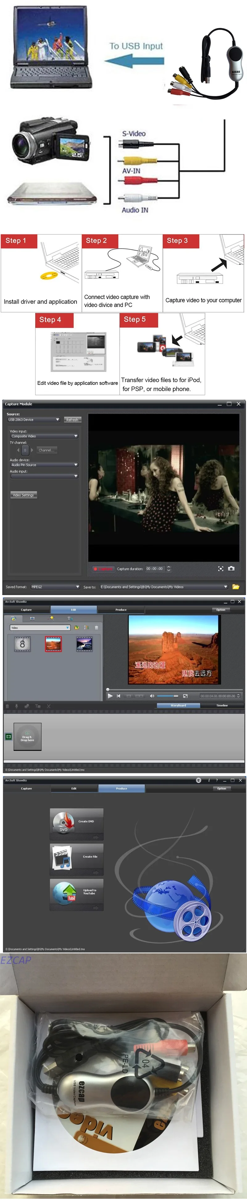This screenshot has width=247, height=1200.
Task: Close the Capture Module window
Action: tap(239, 404)
